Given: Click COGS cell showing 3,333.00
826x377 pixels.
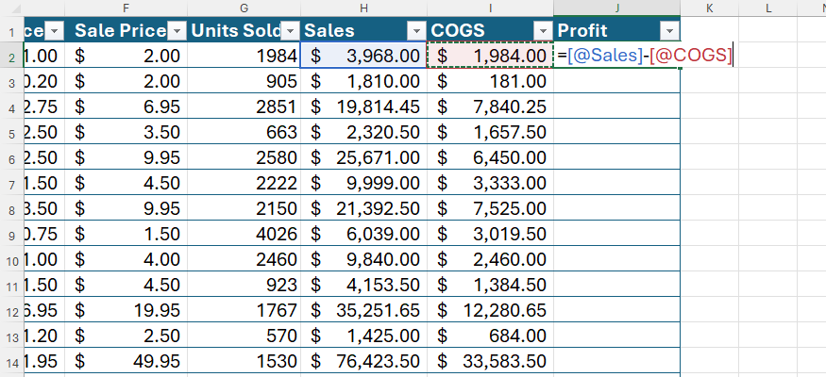Looking at the screenshot, I should click(490, 183).
